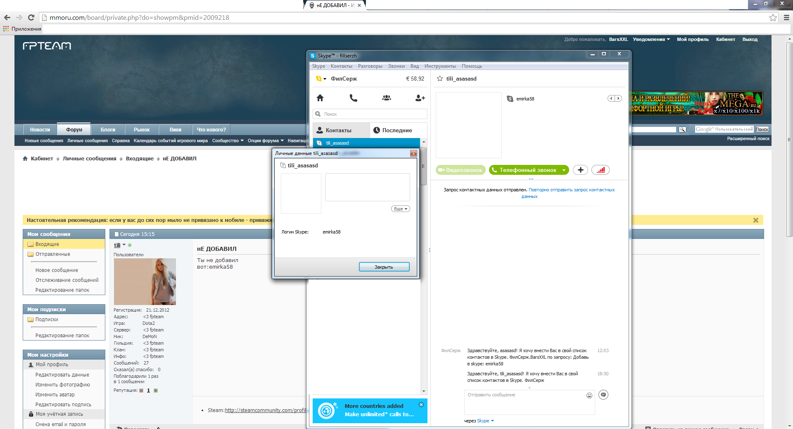Click magnifier icon in Skype search box
The height and width of the screenshot is (429, 793).
pos(318,114)
